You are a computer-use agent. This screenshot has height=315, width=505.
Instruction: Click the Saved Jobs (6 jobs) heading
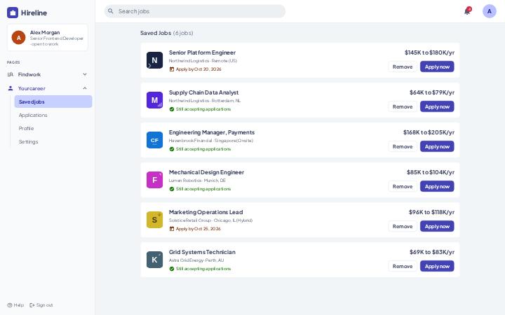tap(166, 33)
